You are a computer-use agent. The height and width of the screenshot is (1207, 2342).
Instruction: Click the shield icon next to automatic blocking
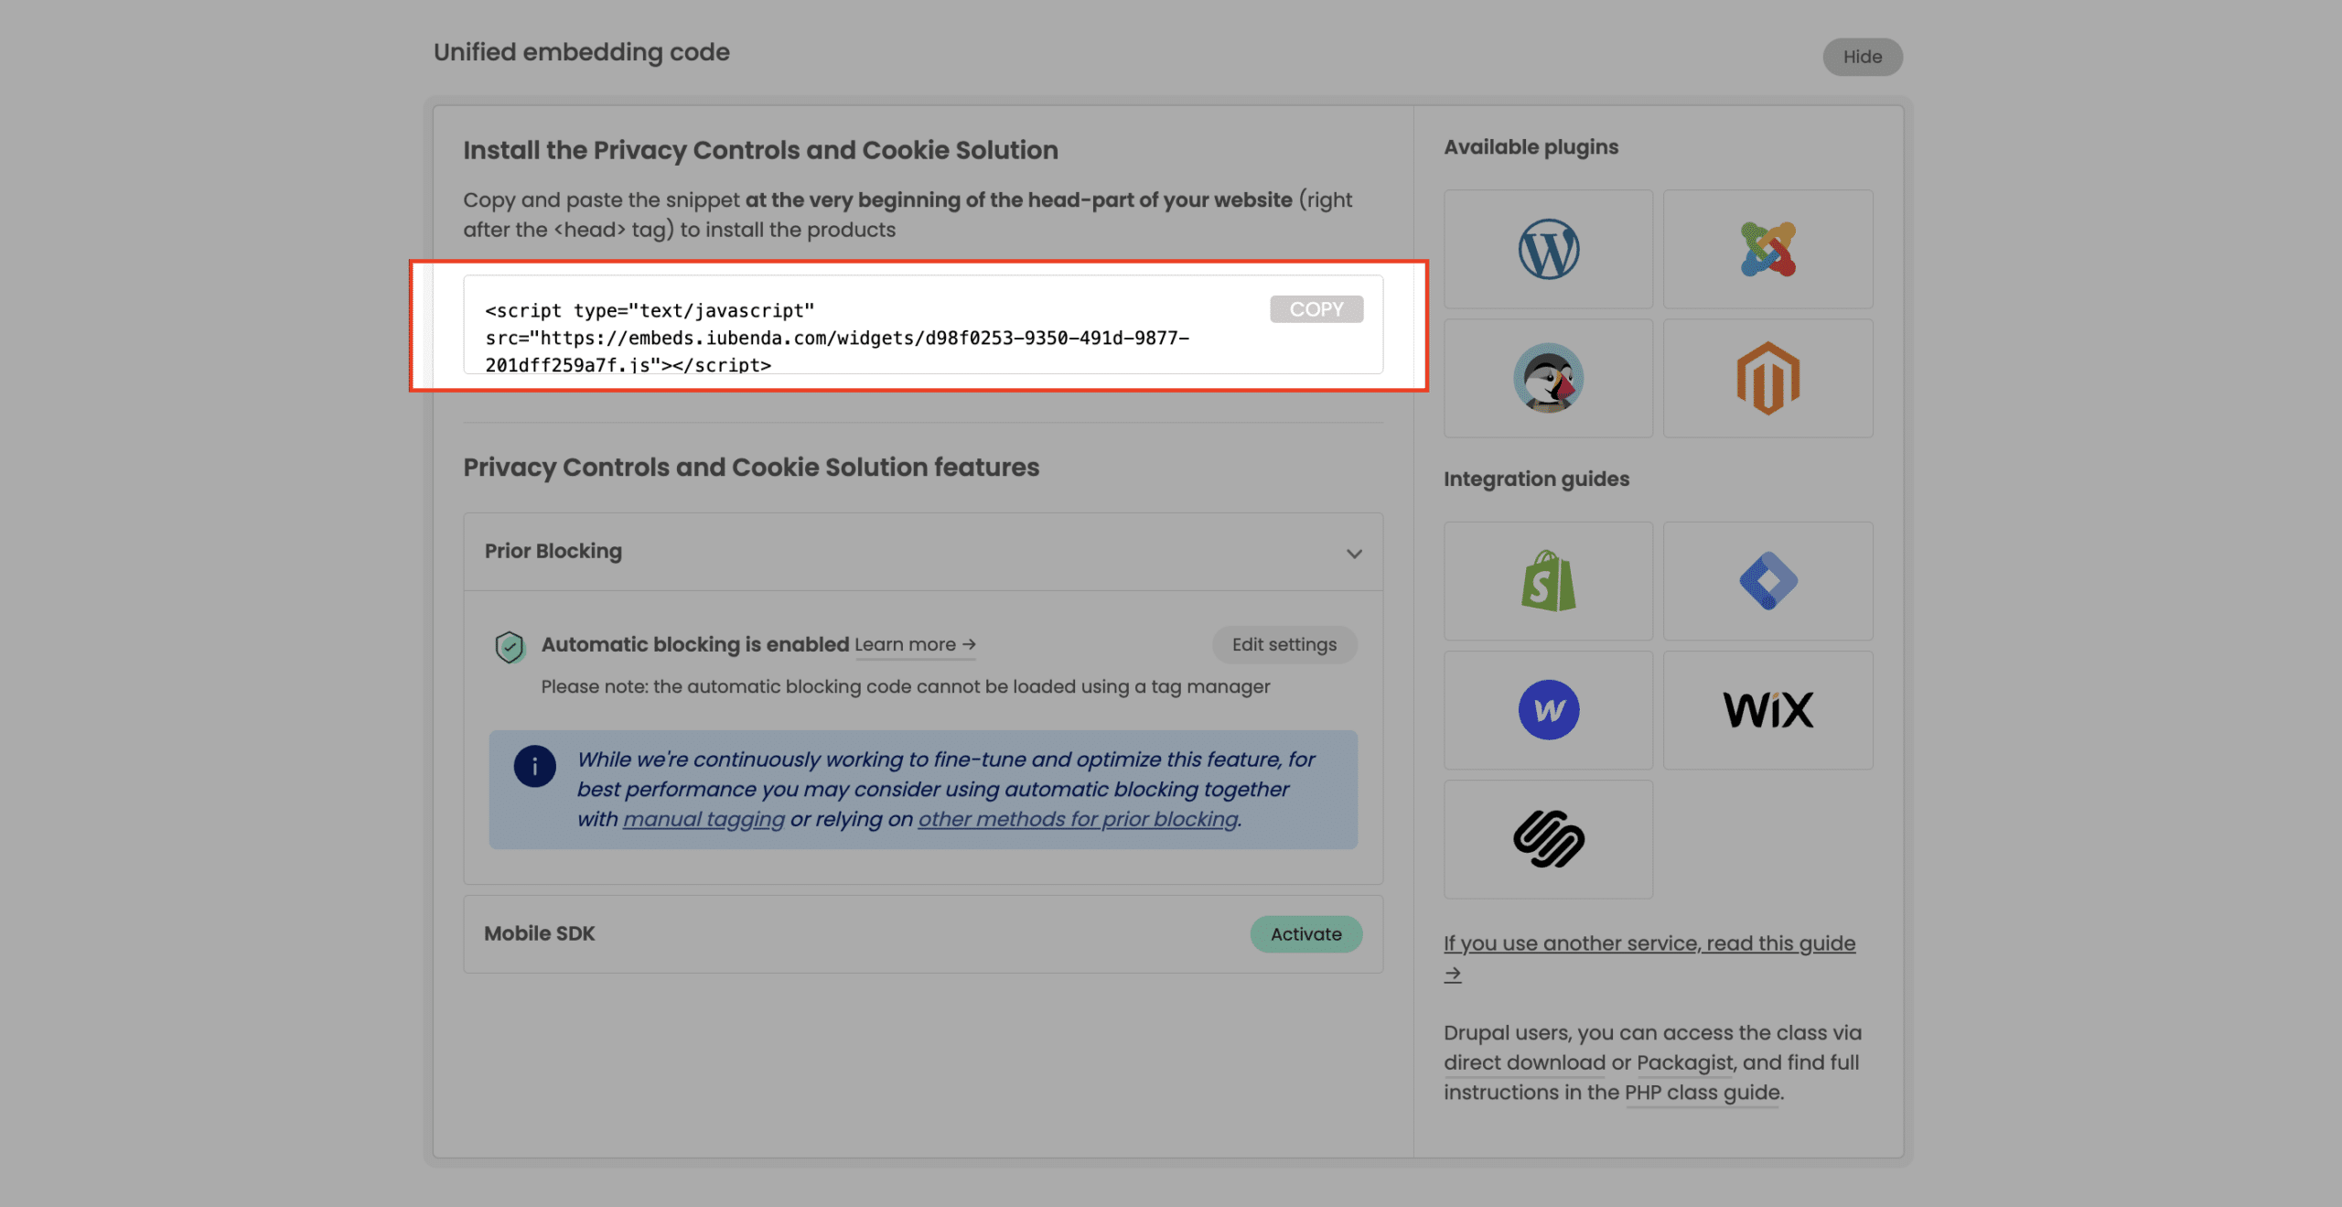510,646
